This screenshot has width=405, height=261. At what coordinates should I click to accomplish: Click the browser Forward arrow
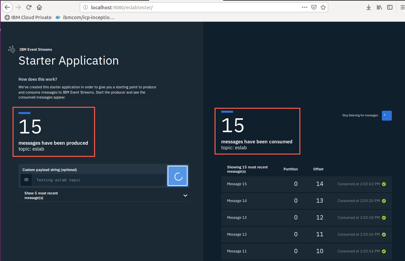pos(18,7)
